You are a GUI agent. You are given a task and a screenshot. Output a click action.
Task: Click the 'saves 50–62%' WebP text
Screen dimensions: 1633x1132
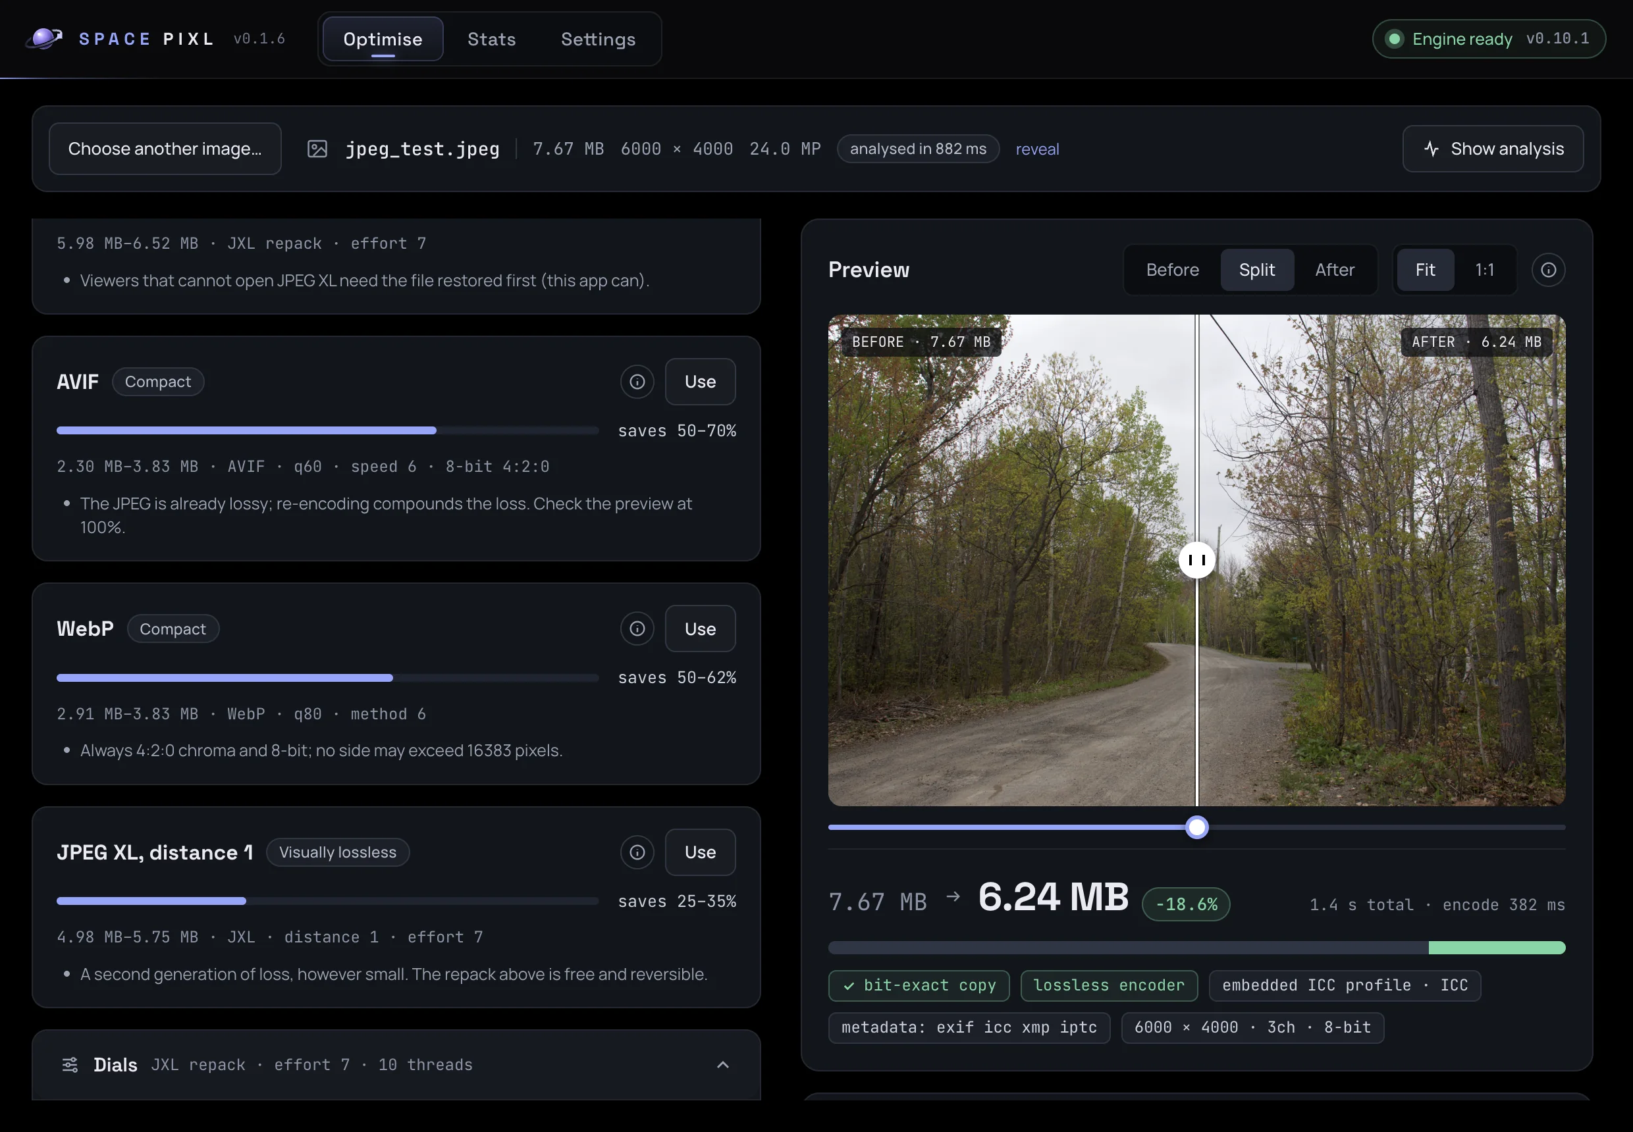[x=676, y=677]
